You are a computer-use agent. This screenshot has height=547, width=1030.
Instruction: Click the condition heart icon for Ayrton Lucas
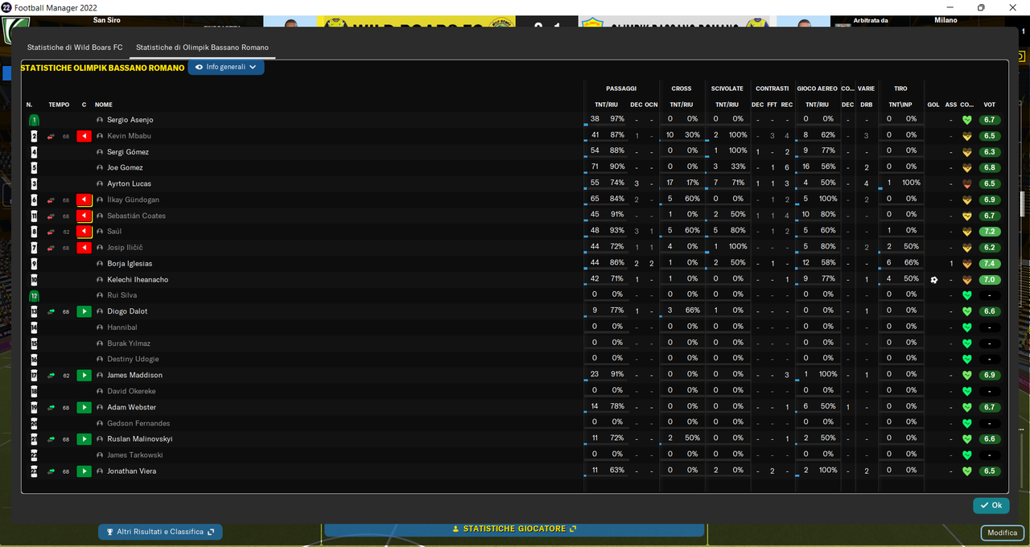click(967, 184)
